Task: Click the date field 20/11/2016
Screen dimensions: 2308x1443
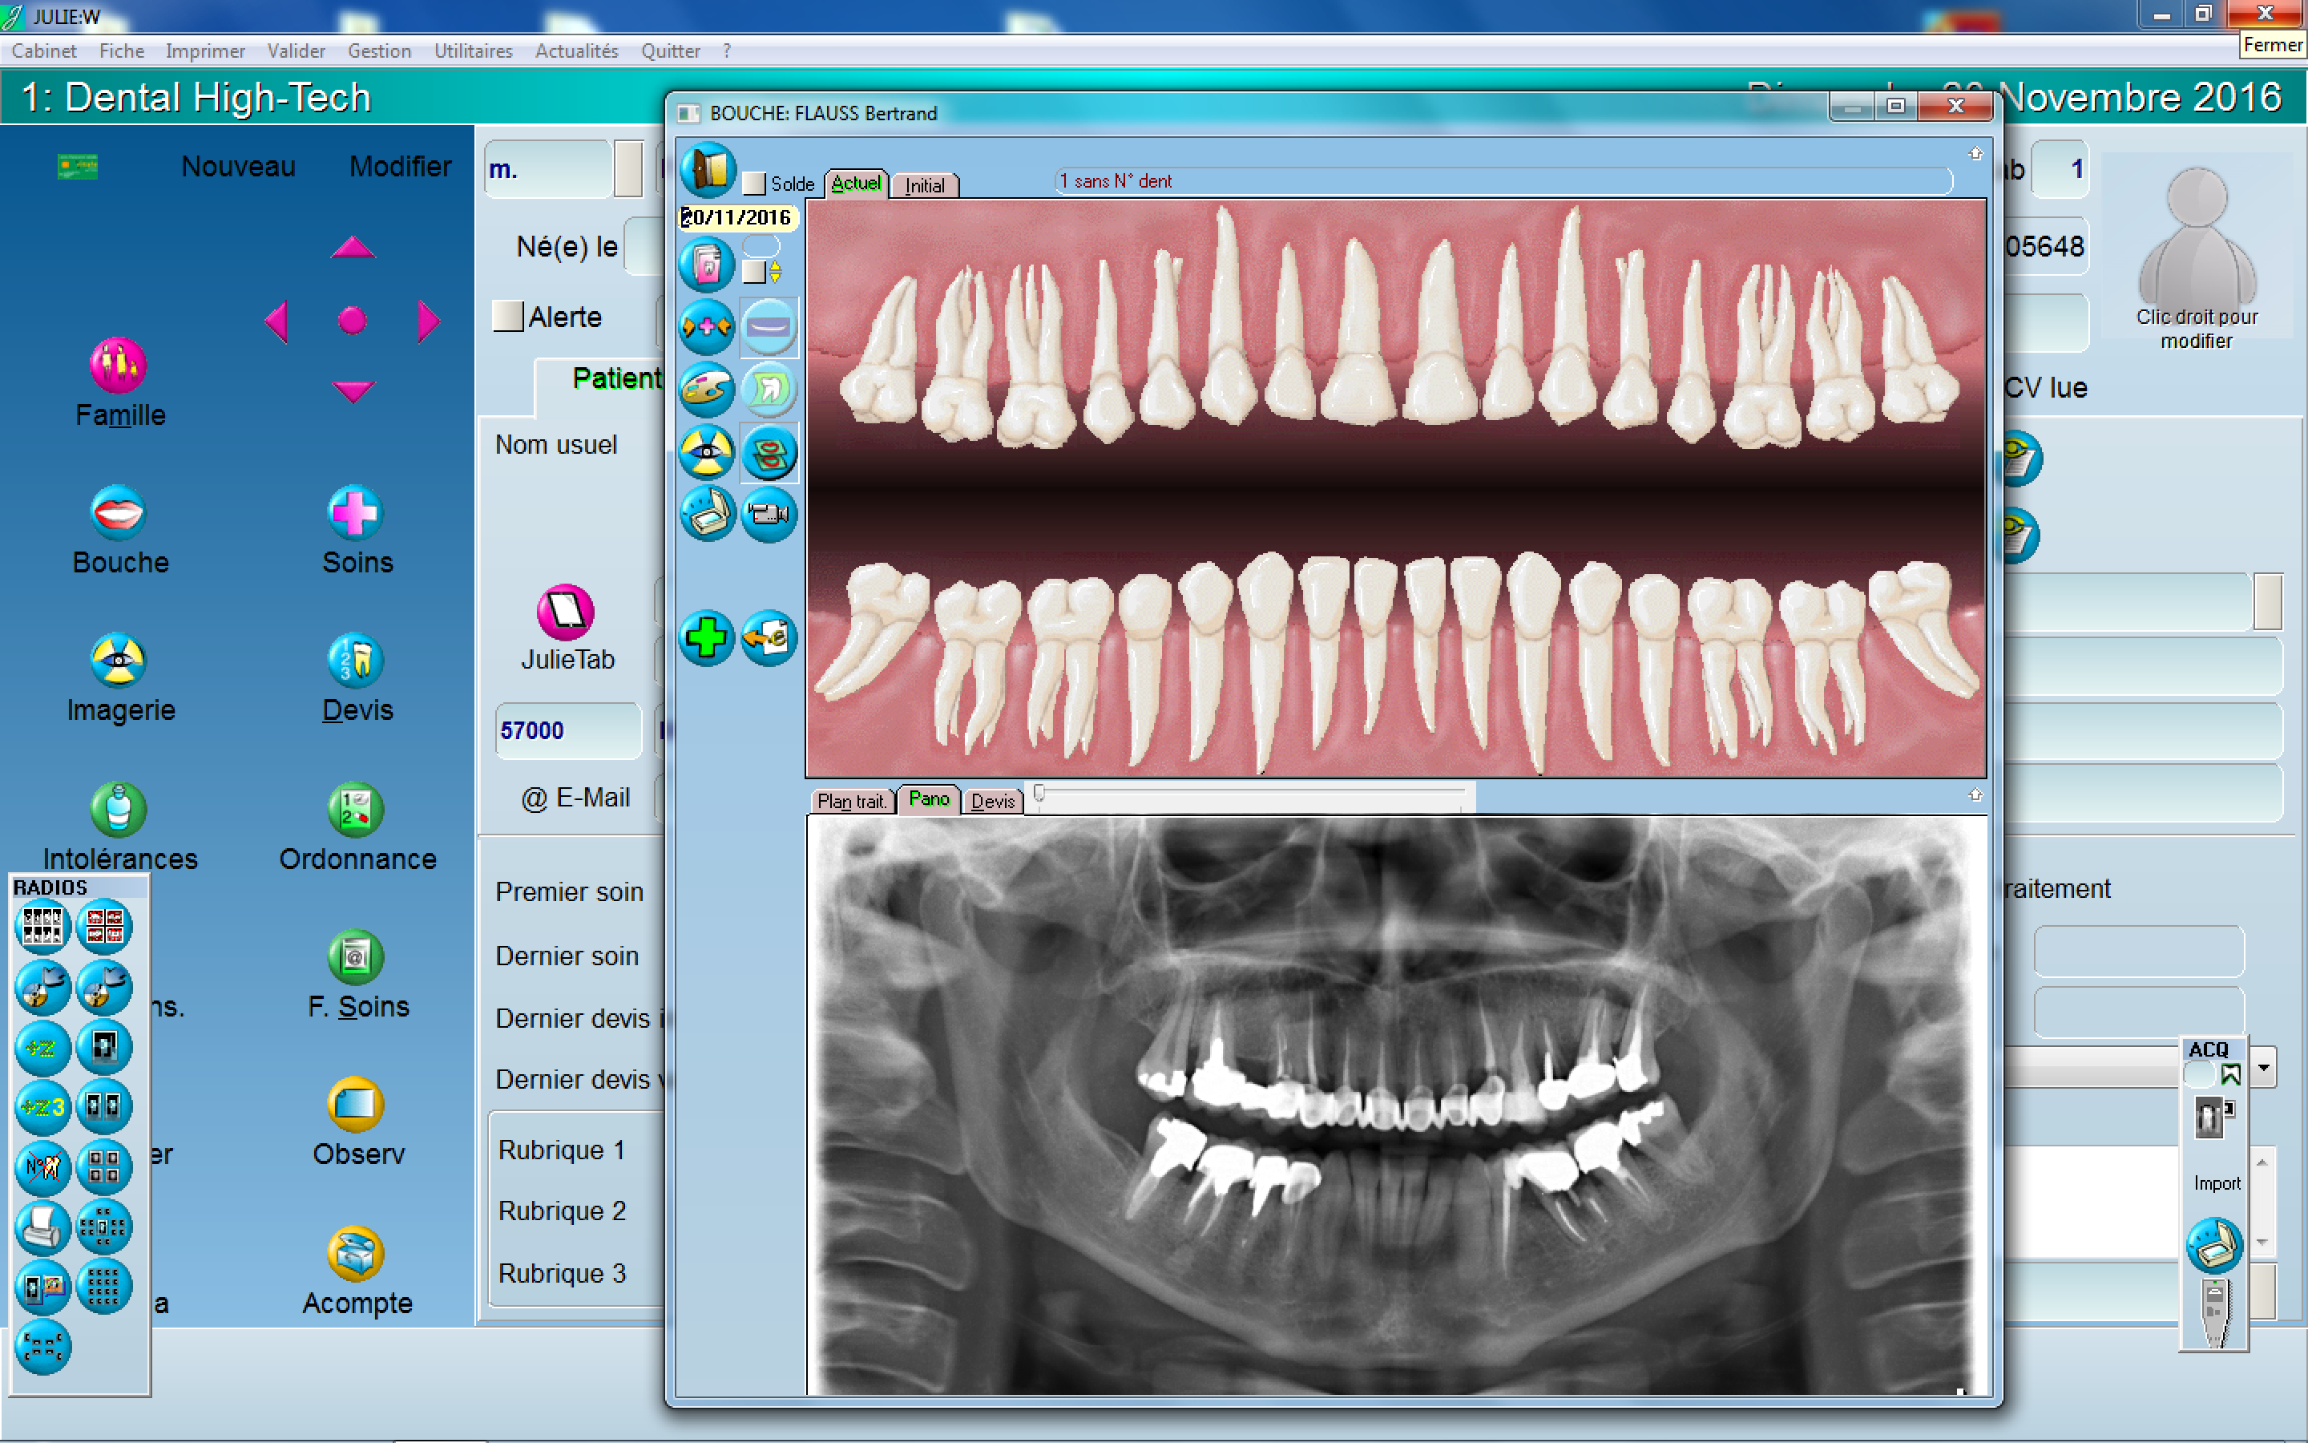Action: pos(737,217)
